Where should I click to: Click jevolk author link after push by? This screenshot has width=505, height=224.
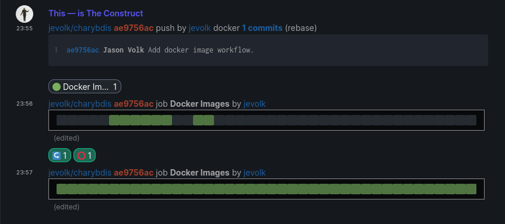[199, 29]
